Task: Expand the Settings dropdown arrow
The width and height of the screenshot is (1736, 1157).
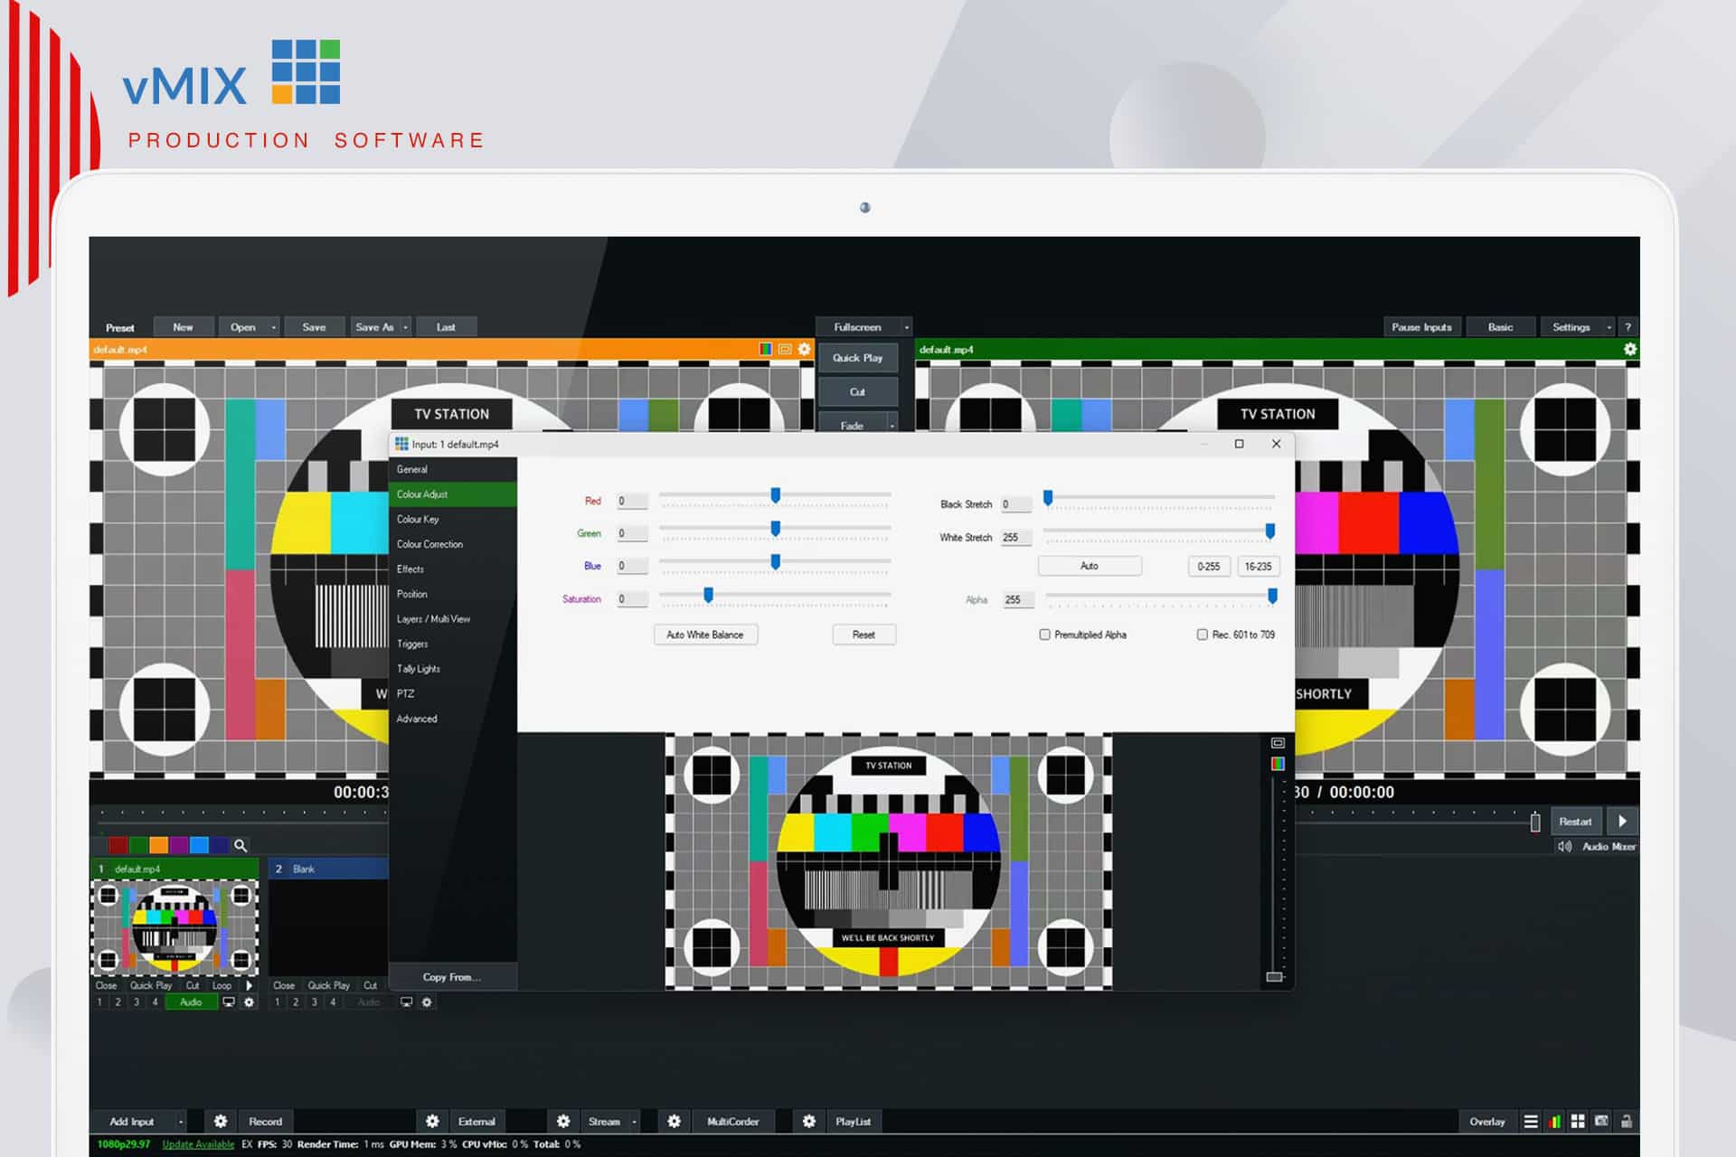Action: (1609, 327)
